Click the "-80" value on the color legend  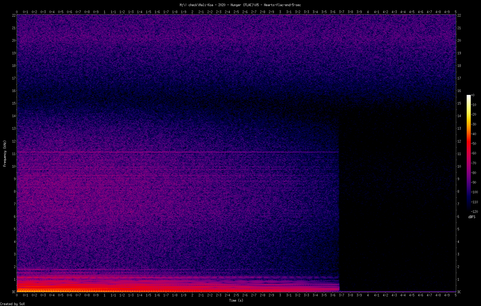(x=473, y=173)
